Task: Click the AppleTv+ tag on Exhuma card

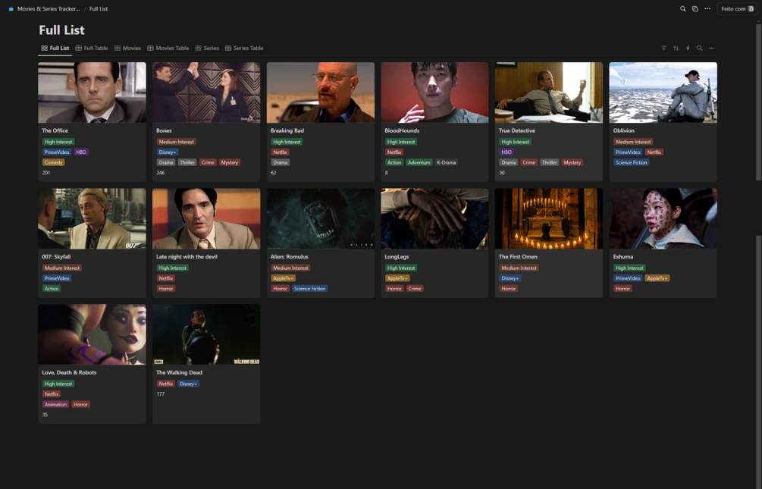Action: coord(657,278)
